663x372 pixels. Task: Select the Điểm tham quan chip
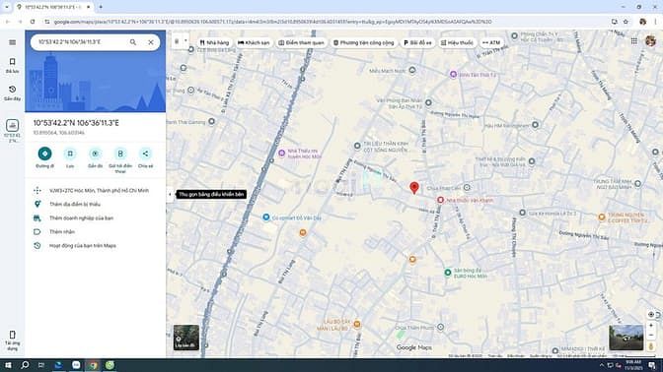(x=302, y=42)
